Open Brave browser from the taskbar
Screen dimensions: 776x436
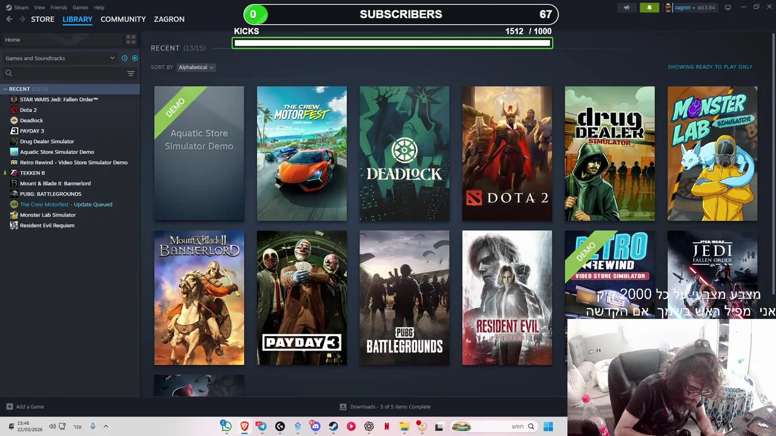click(244, 426)
